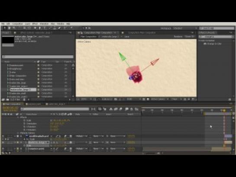Open the bottom layer's track matte dropdown

[x=98, y=149]
